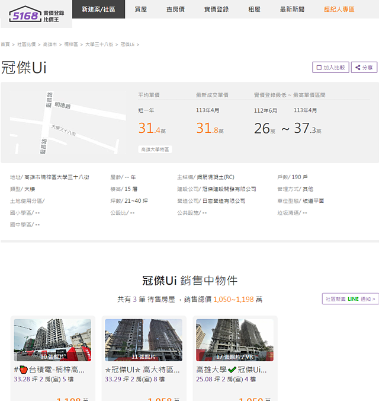379x401 pixels.
Task: Open the street map thumbnail
Action: pyautogui.click(x=68, y=123)
